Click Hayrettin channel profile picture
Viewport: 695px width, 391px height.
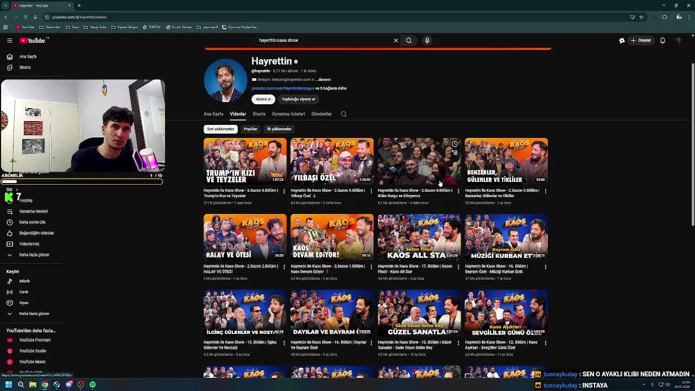point(225,80)
